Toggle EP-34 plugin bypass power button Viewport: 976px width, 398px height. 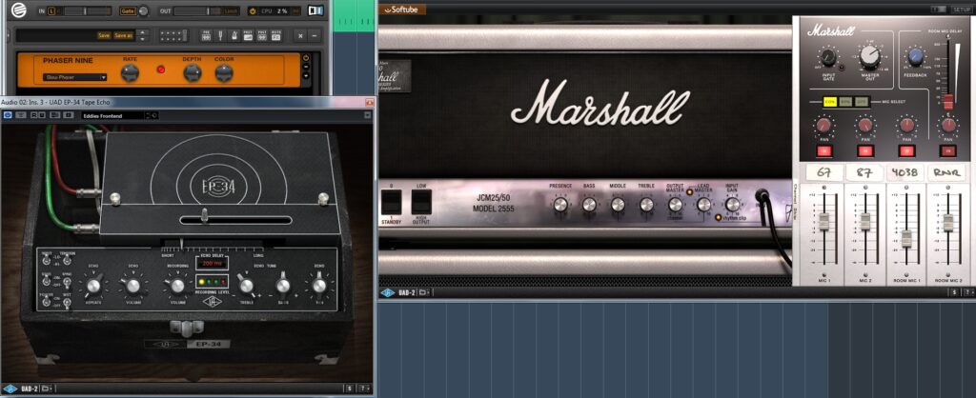(8, 115)
